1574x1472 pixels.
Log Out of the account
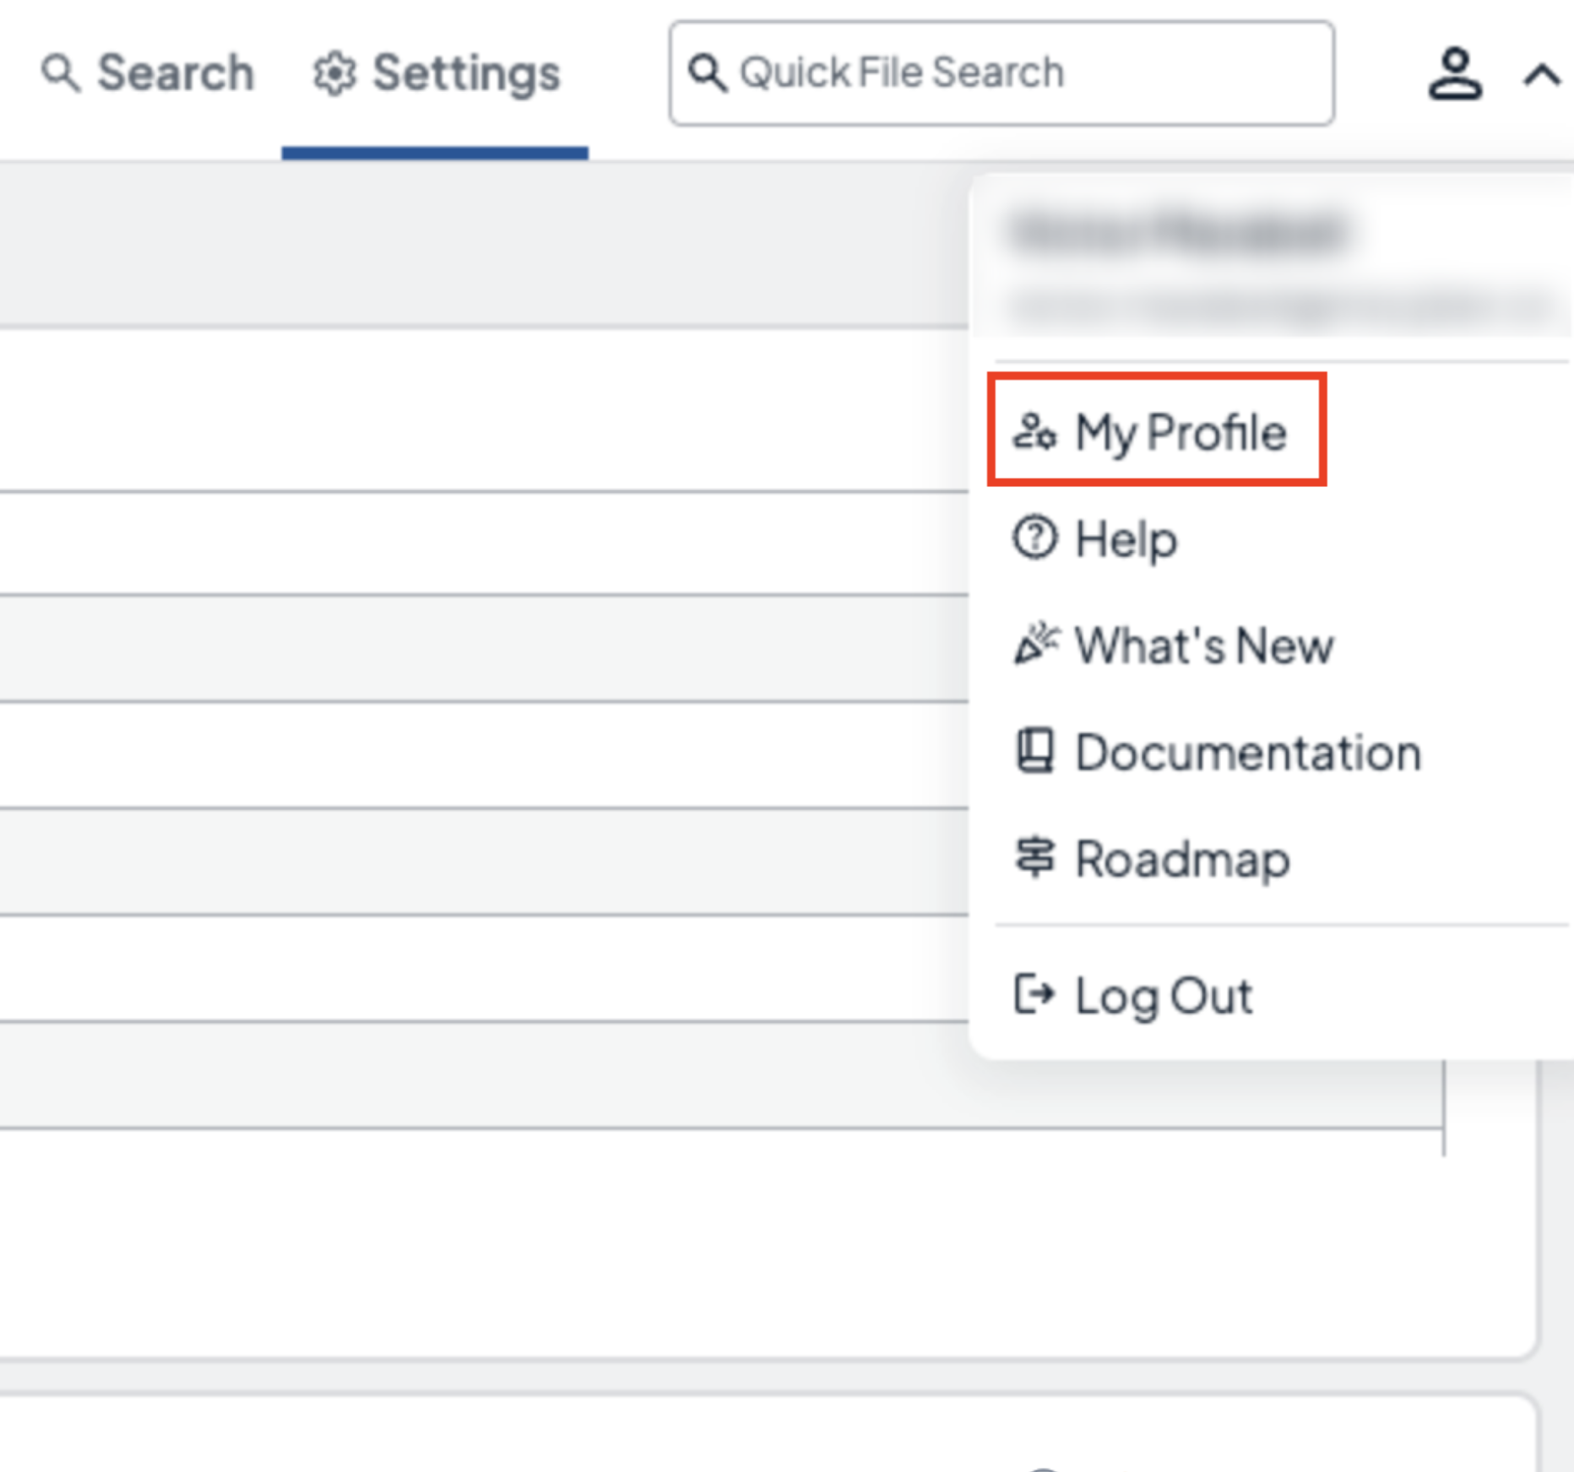(x=1164, y=996)
